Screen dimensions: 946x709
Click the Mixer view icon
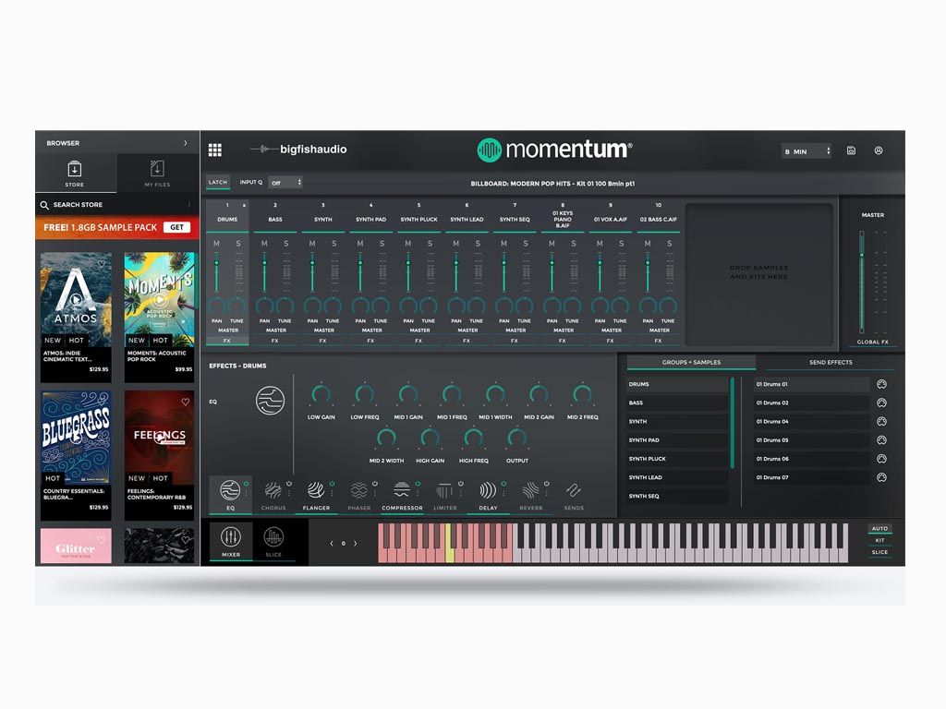point(231,538)
